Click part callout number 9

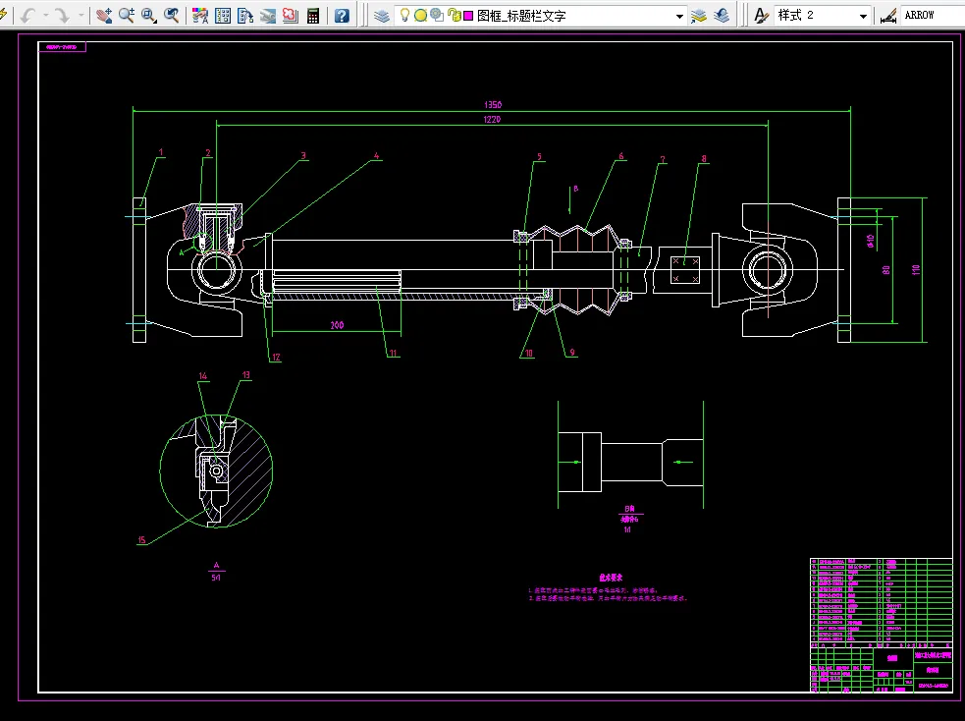572,353
